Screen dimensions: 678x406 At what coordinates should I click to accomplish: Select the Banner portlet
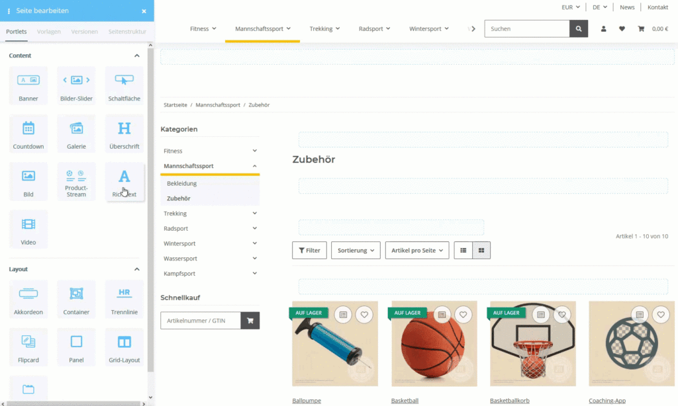tap(28, 85)
